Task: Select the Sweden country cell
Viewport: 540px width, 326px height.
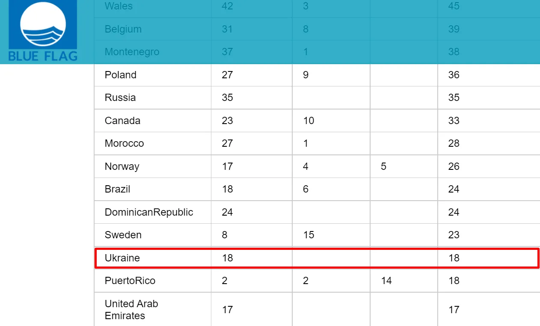Action: pyautogui.click(x=123, y=235)
